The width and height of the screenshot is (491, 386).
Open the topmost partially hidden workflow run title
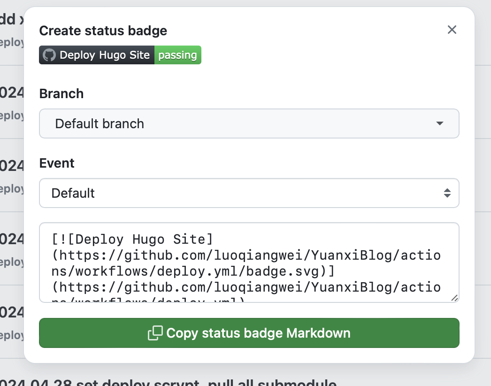12,19
